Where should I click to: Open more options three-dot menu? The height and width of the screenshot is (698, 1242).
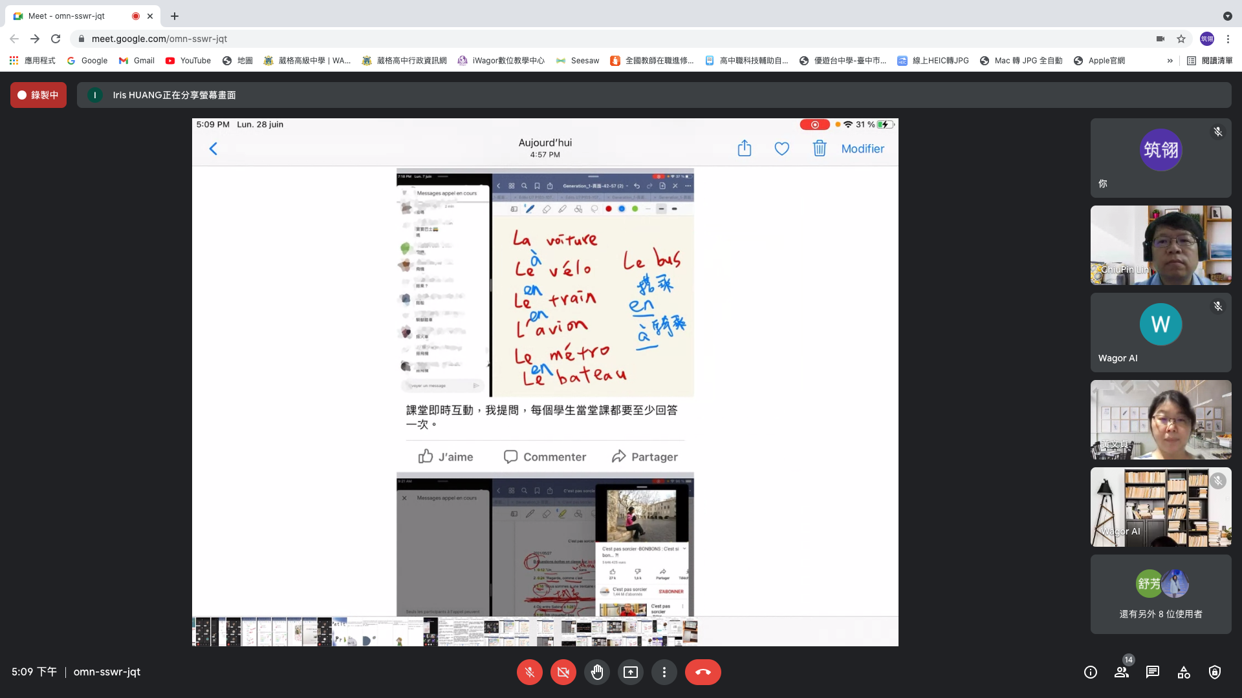pyautogui.click(x=664, y=672)
